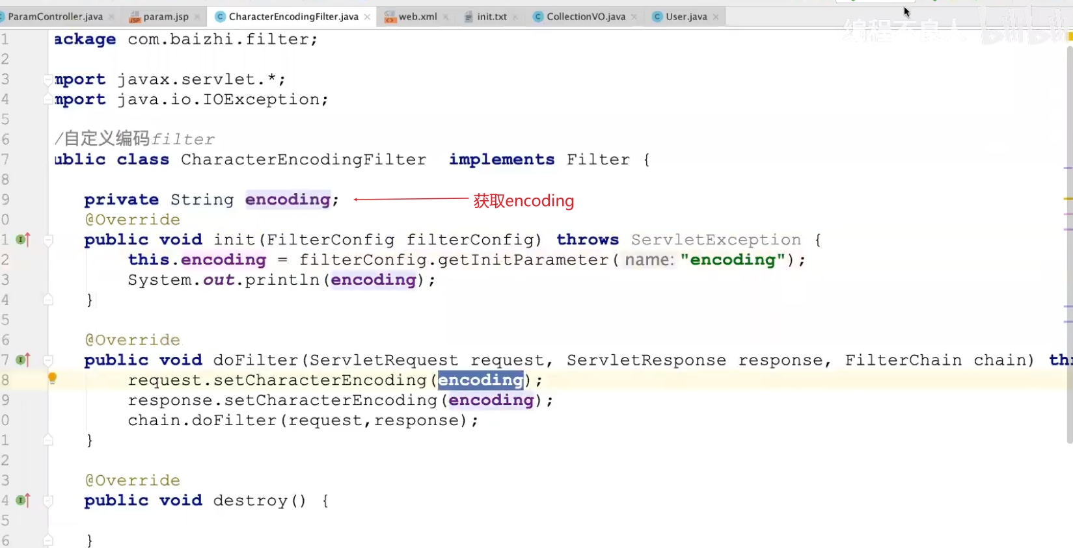This screenshot has height=548, width=1073.
Task: Select the CharacterEncodingFilter.java tab
Action: (293, 17)
